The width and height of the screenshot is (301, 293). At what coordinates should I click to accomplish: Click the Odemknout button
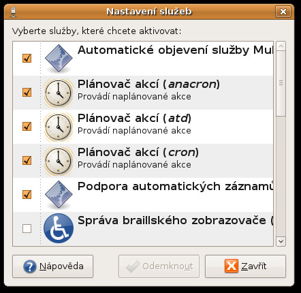click(x=159, y=266)
